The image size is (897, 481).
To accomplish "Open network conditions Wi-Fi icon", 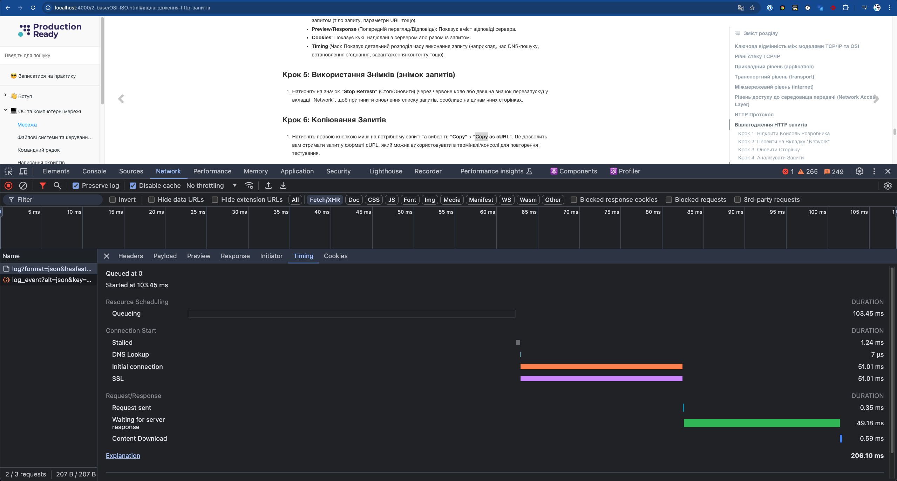I will [x=249, y=186].
